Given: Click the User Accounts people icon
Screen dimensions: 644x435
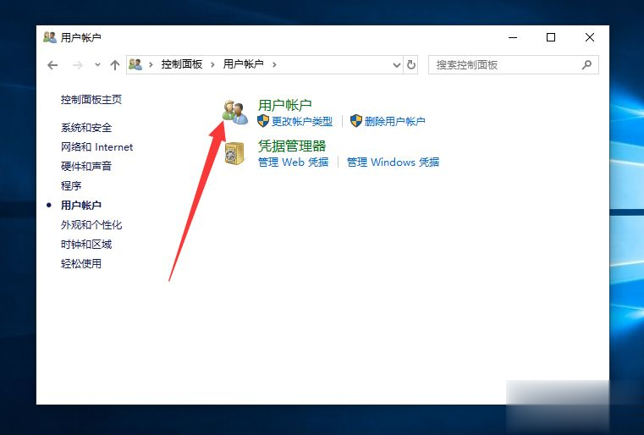Looking at the screenshot, I should pyautogui.click(x=235, y=113).
